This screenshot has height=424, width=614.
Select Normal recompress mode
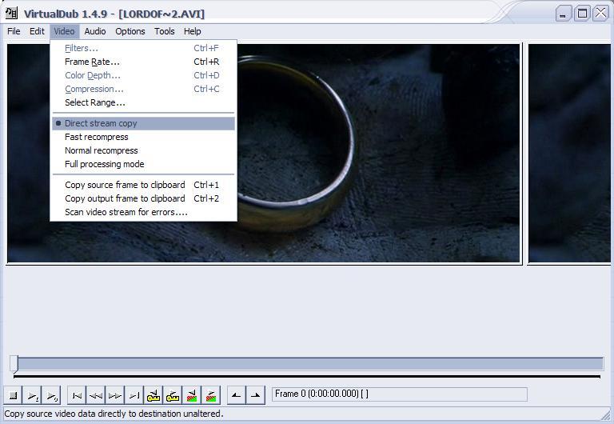143,150
